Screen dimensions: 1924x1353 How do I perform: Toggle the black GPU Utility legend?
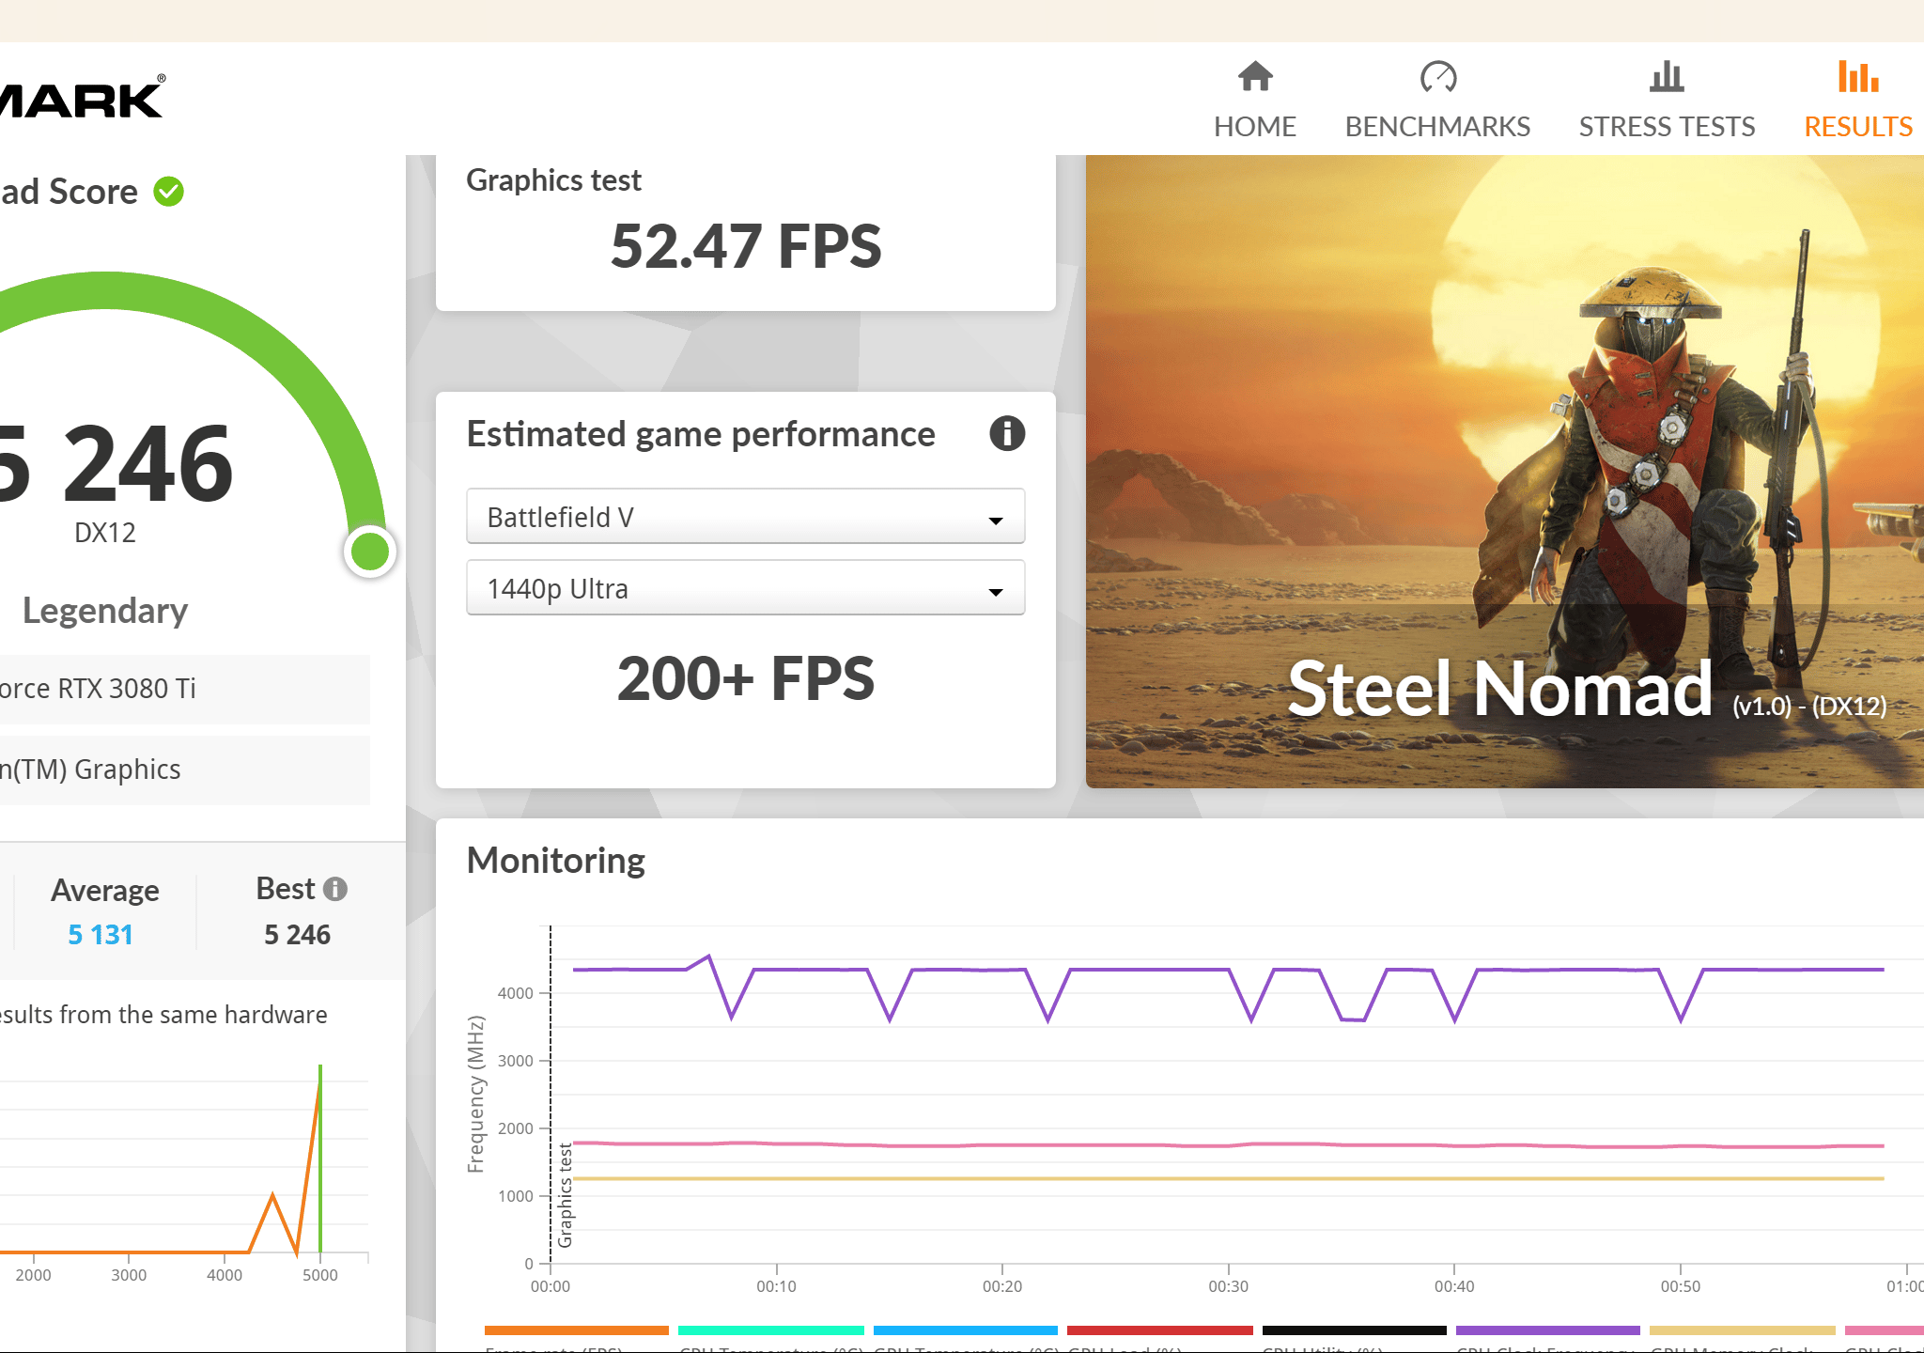point(1354,1330)
